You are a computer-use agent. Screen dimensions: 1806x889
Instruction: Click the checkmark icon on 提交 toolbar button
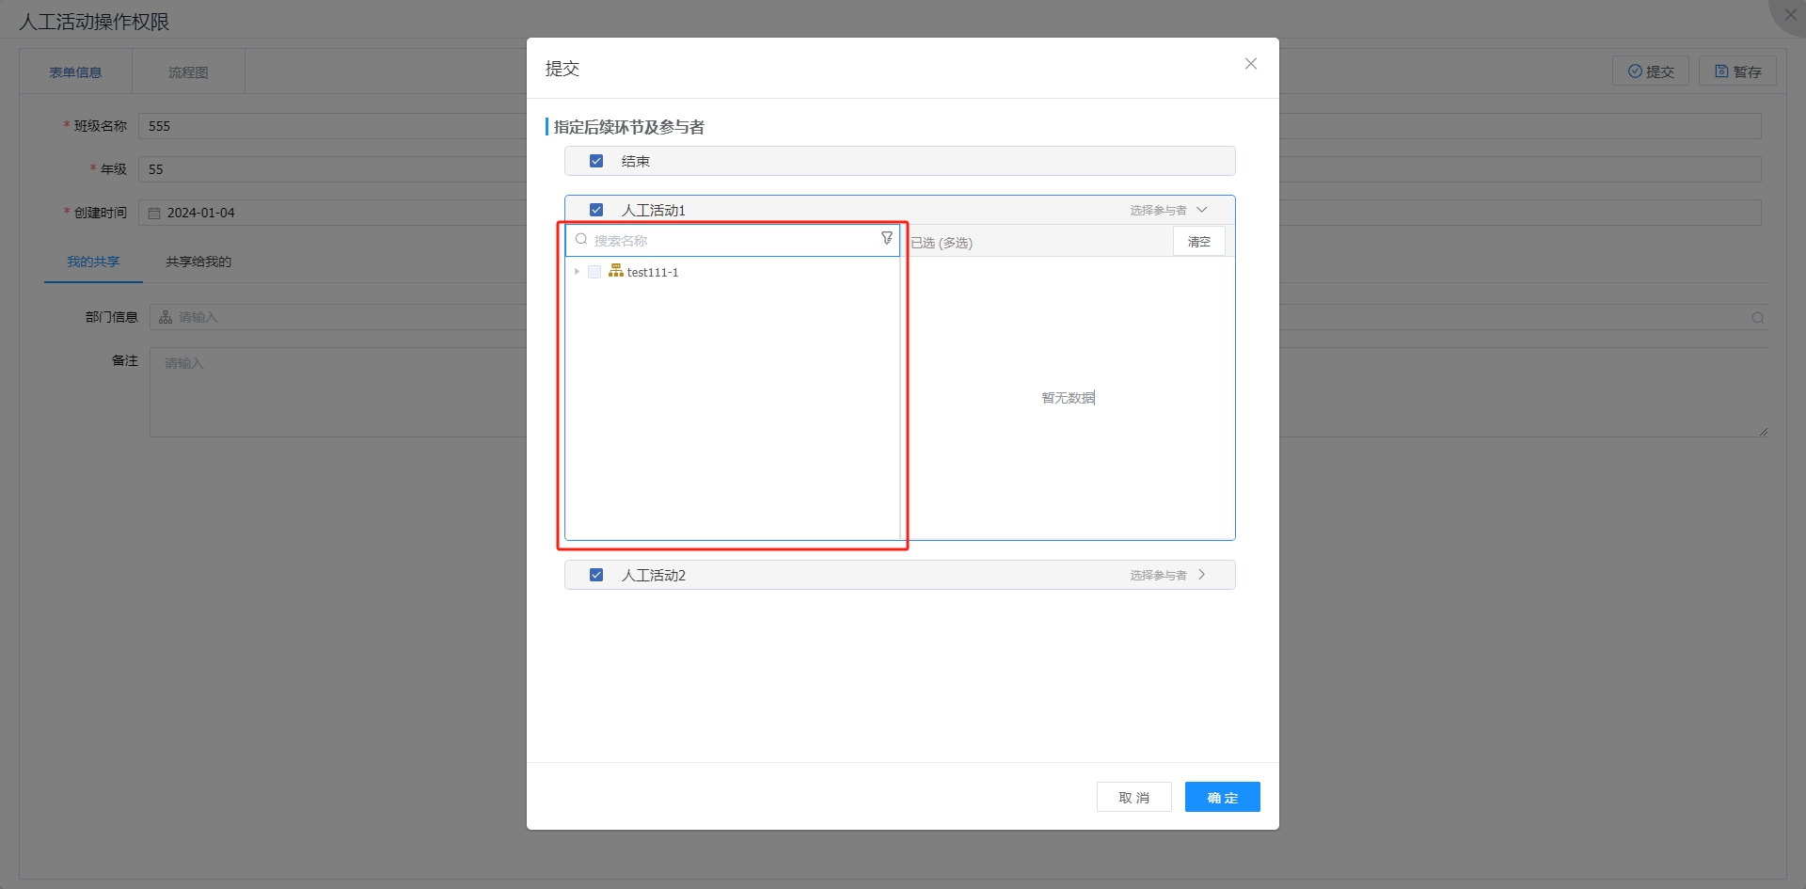(x=1635, y=71)
